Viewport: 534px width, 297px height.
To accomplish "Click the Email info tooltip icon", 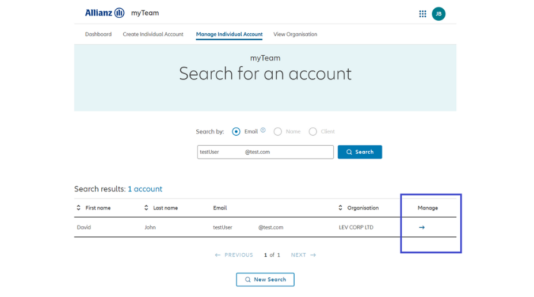I will click(x=263, y=130).
